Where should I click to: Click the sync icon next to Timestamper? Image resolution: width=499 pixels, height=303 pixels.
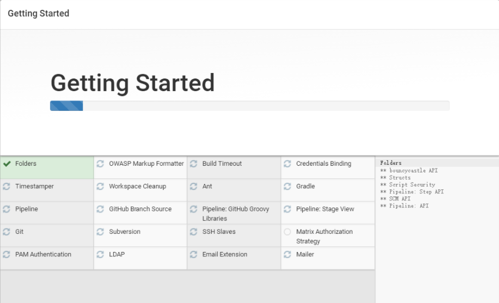point(7,186)
